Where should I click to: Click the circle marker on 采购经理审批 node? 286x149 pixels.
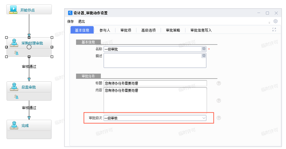pyautogui.click(x=29, y=47)
